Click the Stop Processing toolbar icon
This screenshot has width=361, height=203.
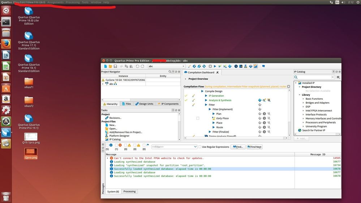point(210,66)
